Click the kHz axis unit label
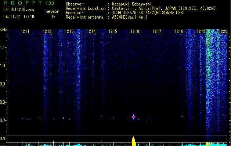This screenshot has height=146, width=231. click(3, 30)
